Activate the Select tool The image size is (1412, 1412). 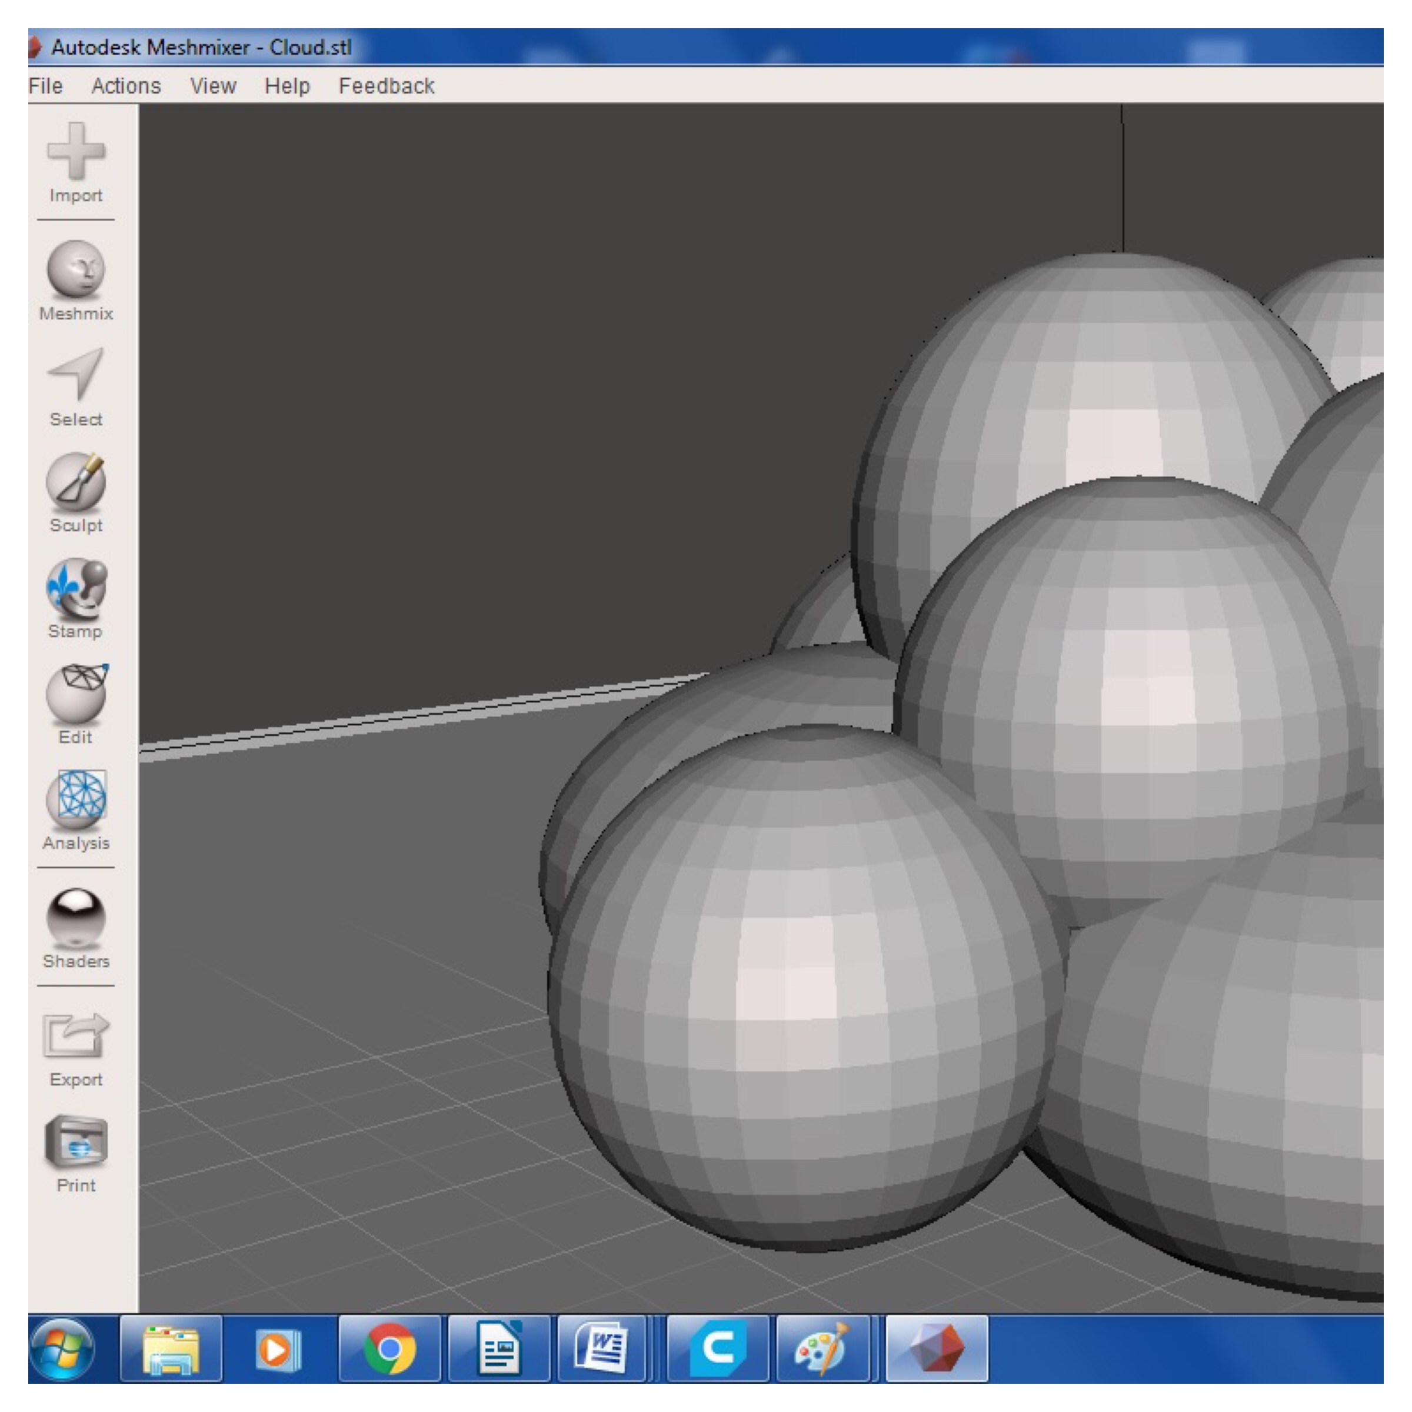[76, 374]
